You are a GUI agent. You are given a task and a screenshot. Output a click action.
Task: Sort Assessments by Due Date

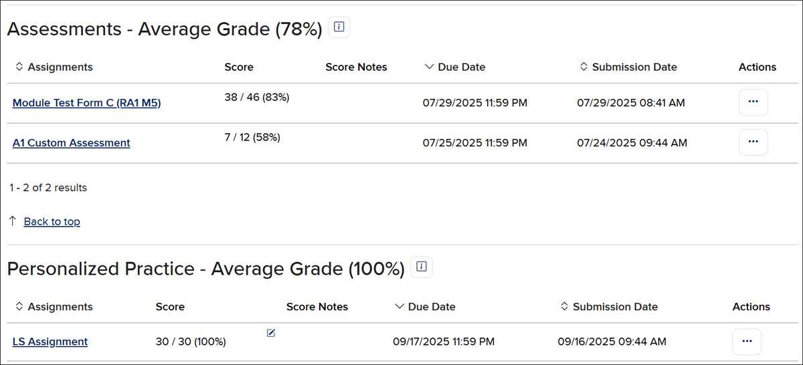pyautogui.click(x=455, y=67)
